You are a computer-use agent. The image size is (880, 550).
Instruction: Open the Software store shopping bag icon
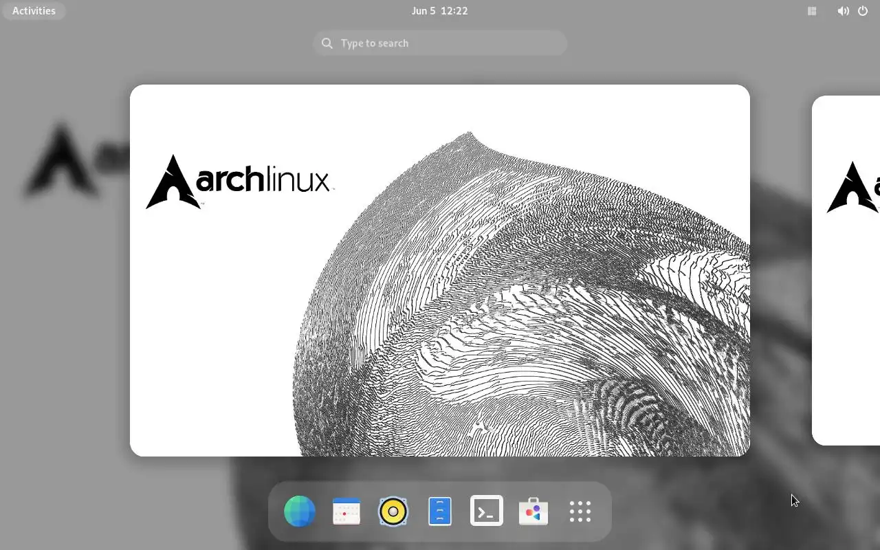(533, 511)
